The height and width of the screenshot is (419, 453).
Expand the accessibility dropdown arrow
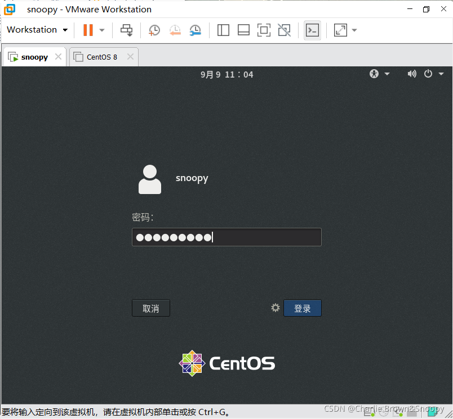click(x=387, y=74)
